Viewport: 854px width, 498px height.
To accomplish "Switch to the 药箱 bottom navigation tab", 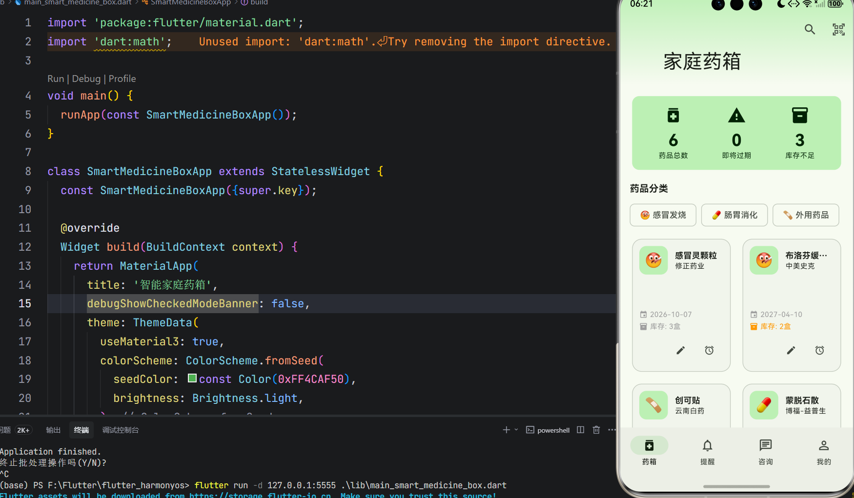I will tap(649, 452).
